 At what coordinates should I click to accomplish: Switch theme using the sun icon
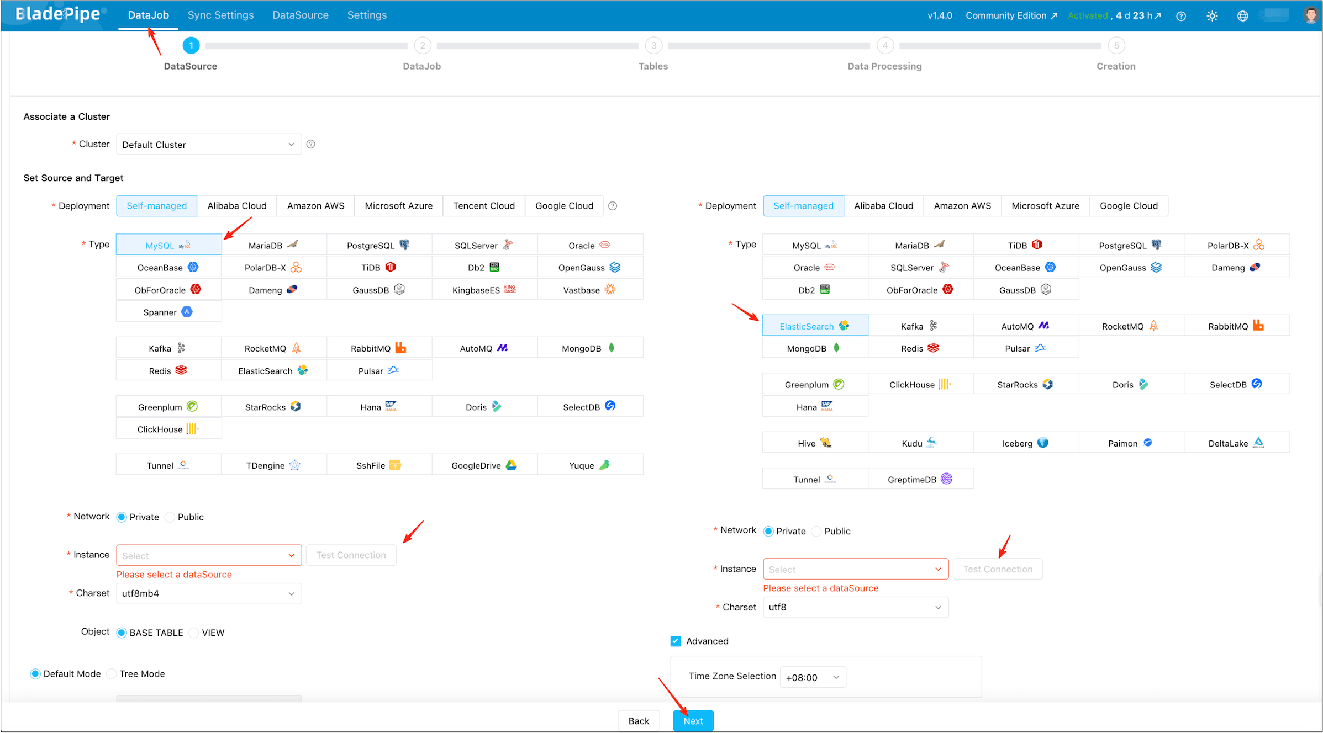pyautogui.click(x=1212, y=15)
